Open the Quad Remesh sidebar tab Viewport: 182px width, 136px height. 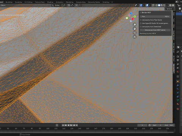(x=174, y=36)
